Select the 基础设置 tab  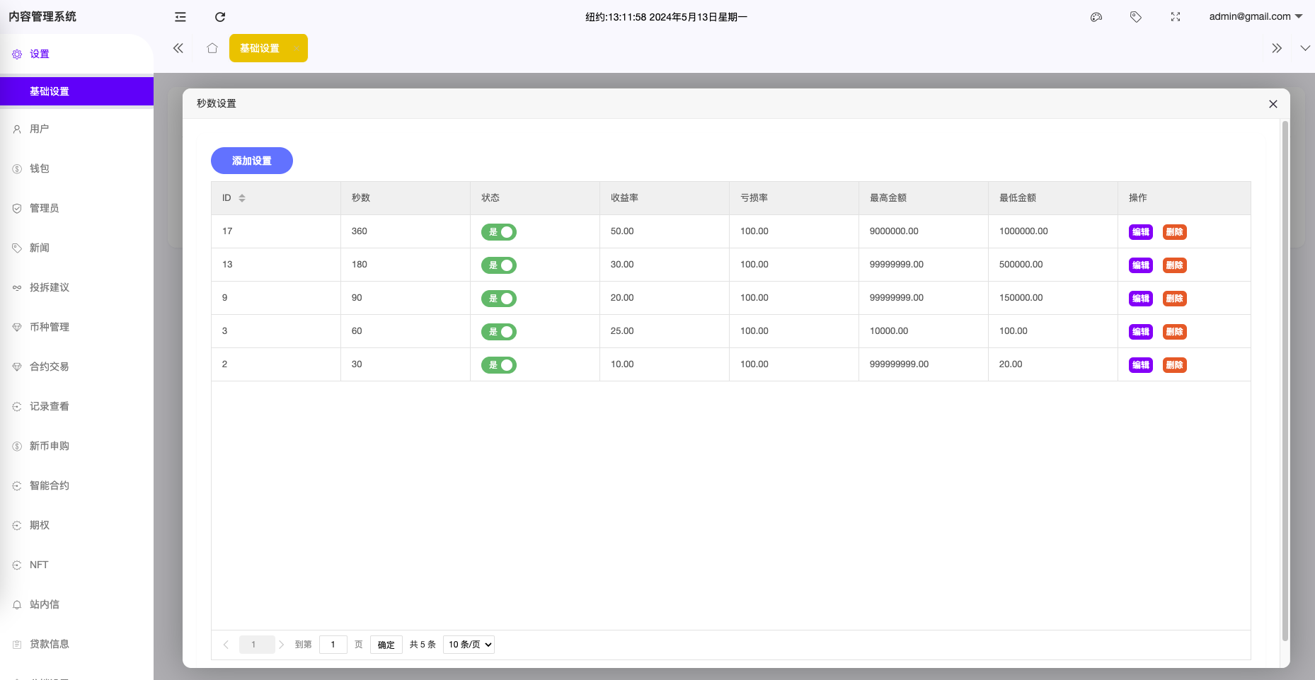tap(260, 48)
